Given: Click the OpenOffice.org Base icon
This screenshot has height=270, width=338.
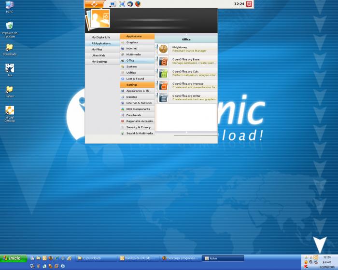Looking at the screenshot, I should tap(163, 61).
